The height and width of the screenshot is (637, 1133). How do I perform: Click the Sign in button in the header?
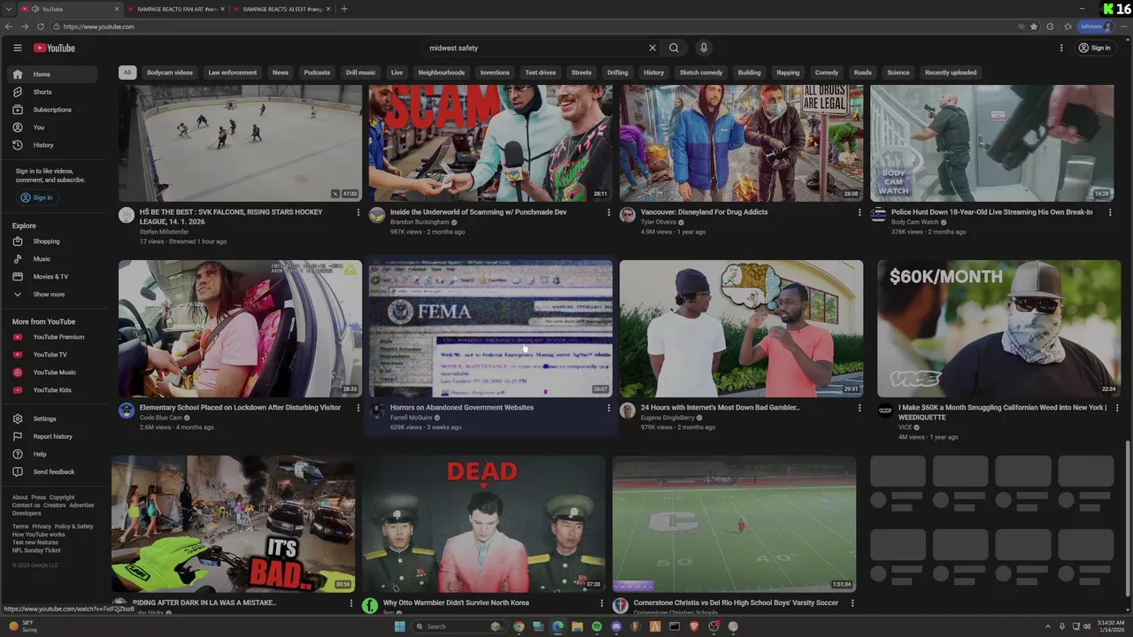click(x=1095, y=48)
